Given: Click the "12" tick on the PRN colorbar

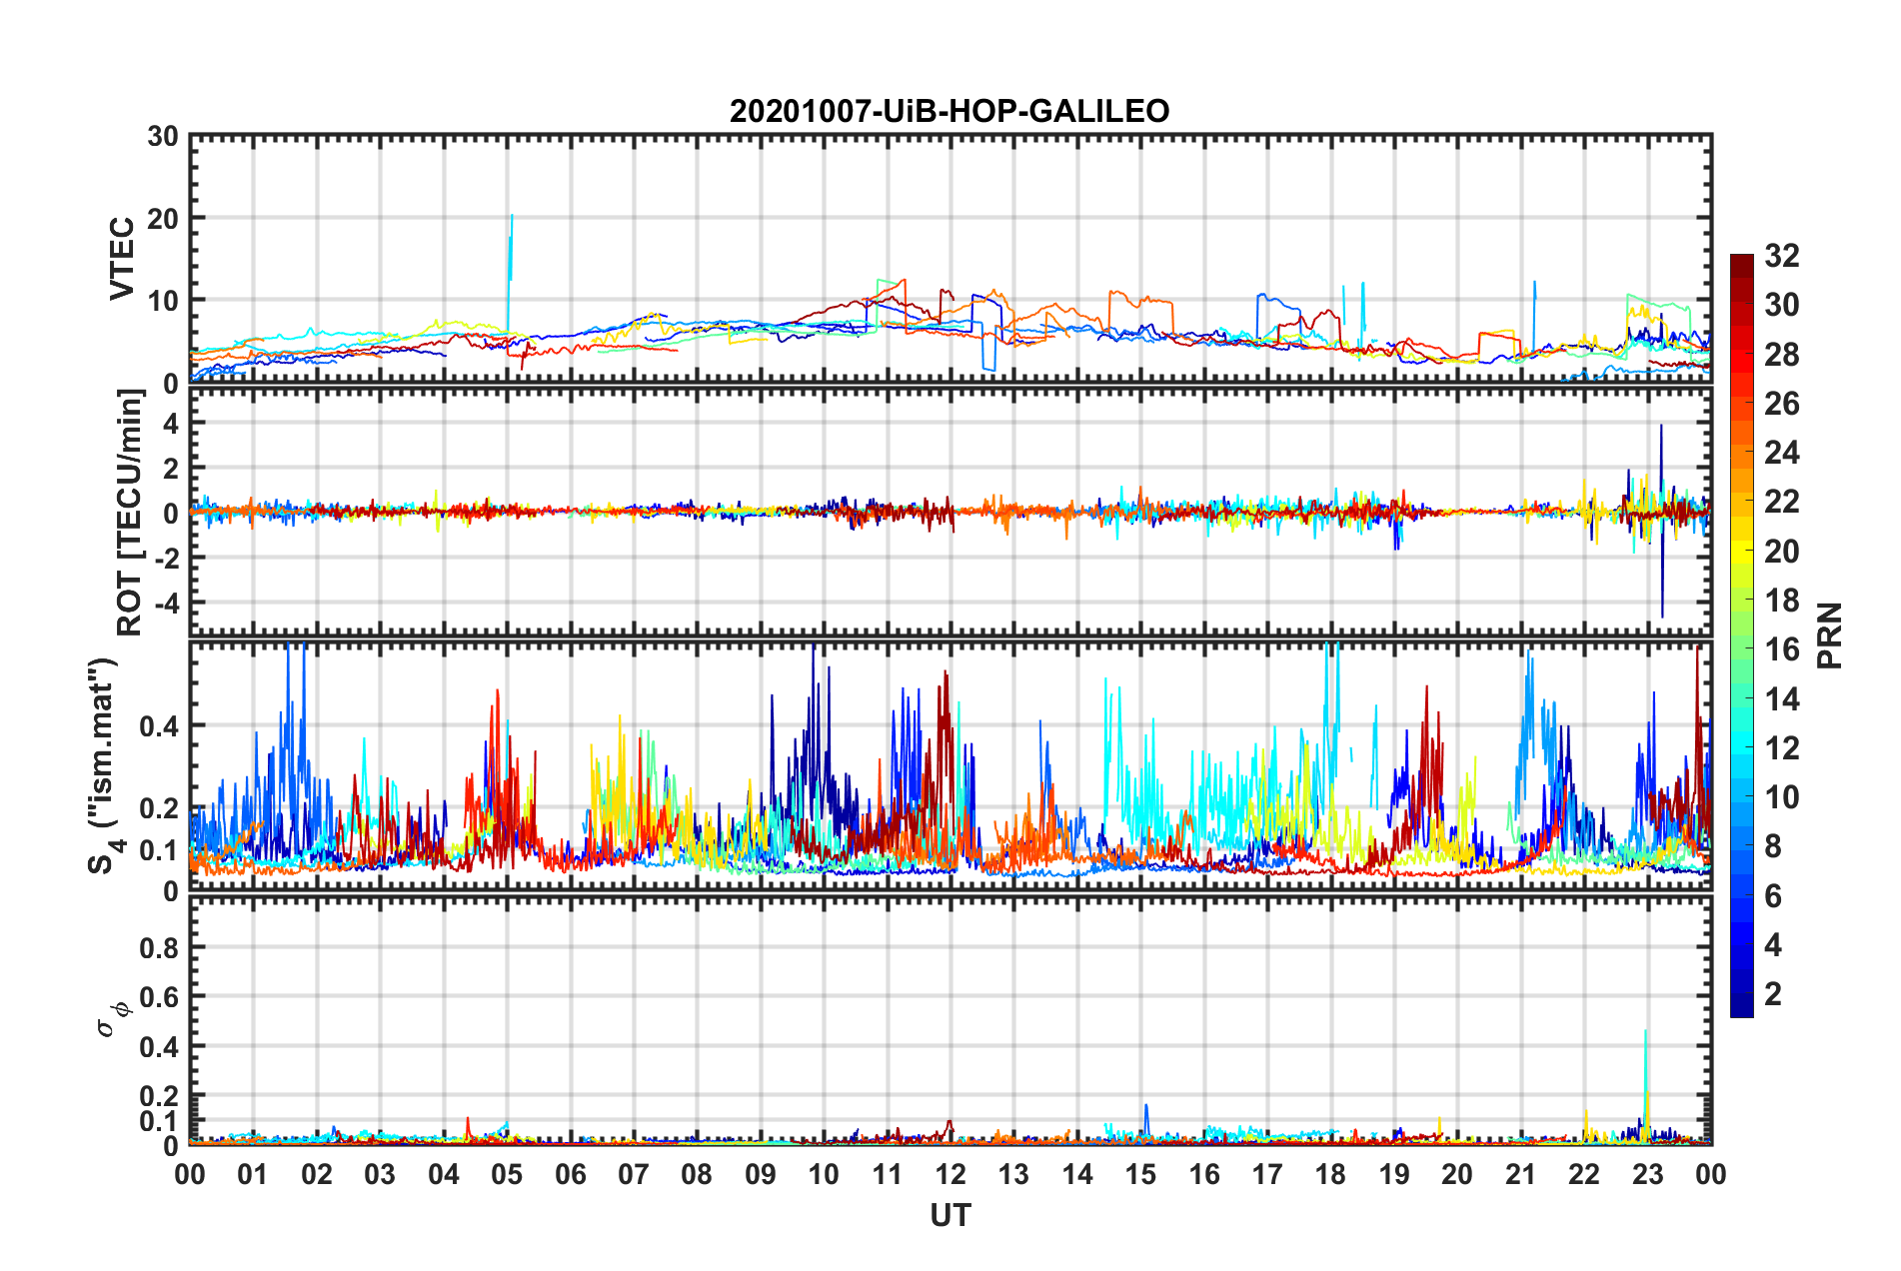Looking at the screenshot, I should [1781, 747].
